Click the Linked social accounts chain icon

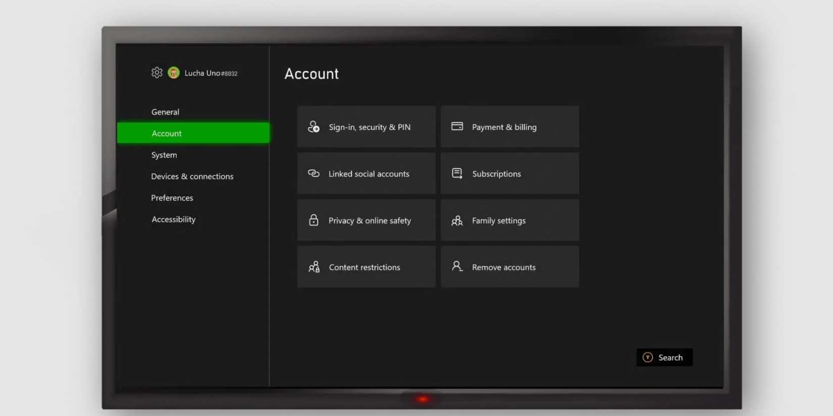(x=314, y=173)
